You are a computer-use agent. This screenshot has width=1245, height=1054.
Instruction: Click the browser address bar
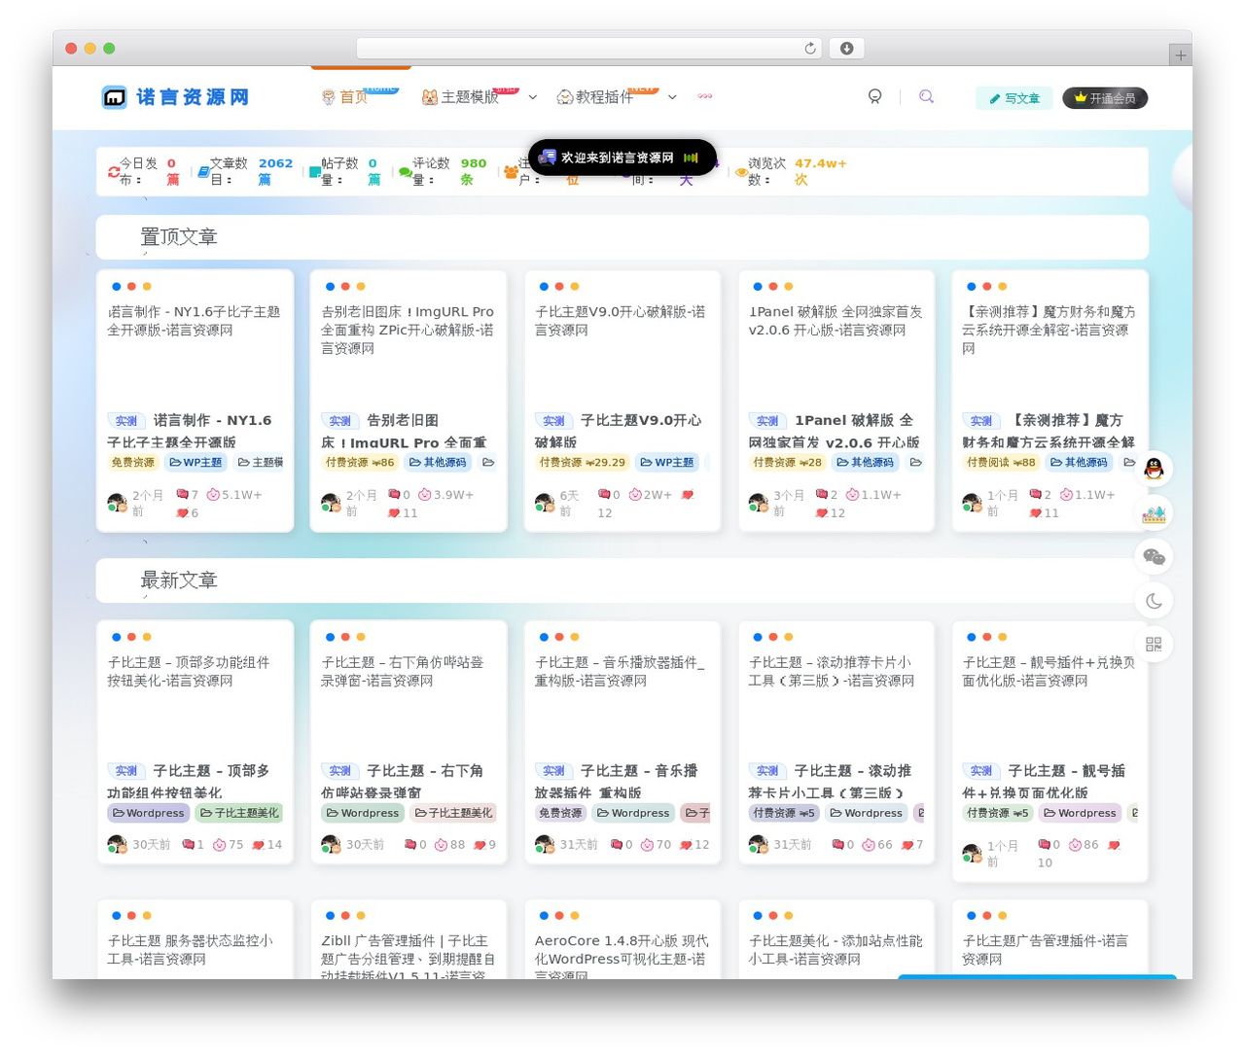click(x=590, y=49)
